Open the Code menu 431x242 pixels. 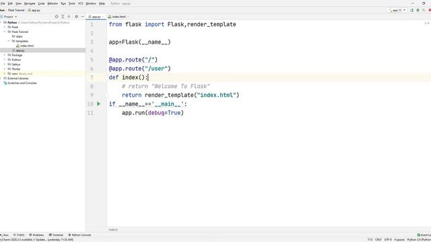(x=41, y=3)
